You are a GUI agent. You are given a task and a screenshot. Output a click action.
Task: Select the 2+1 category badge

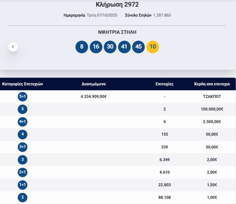click(x=23, y=172)
